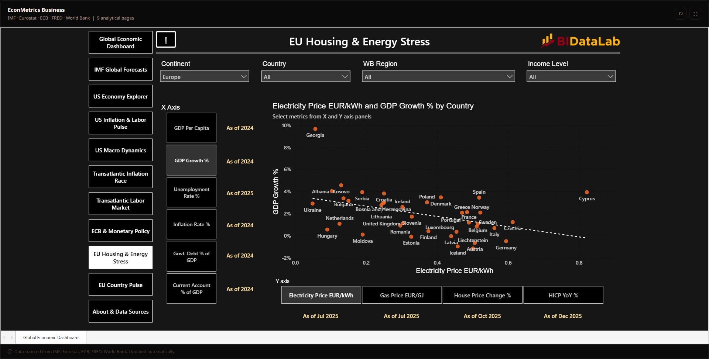Select House Price Change % Y axis
The image size is (709, 359).
click(482, 295)
